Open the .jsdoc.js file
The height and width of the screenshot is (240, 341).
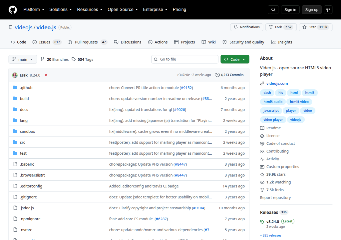[27, 208]
